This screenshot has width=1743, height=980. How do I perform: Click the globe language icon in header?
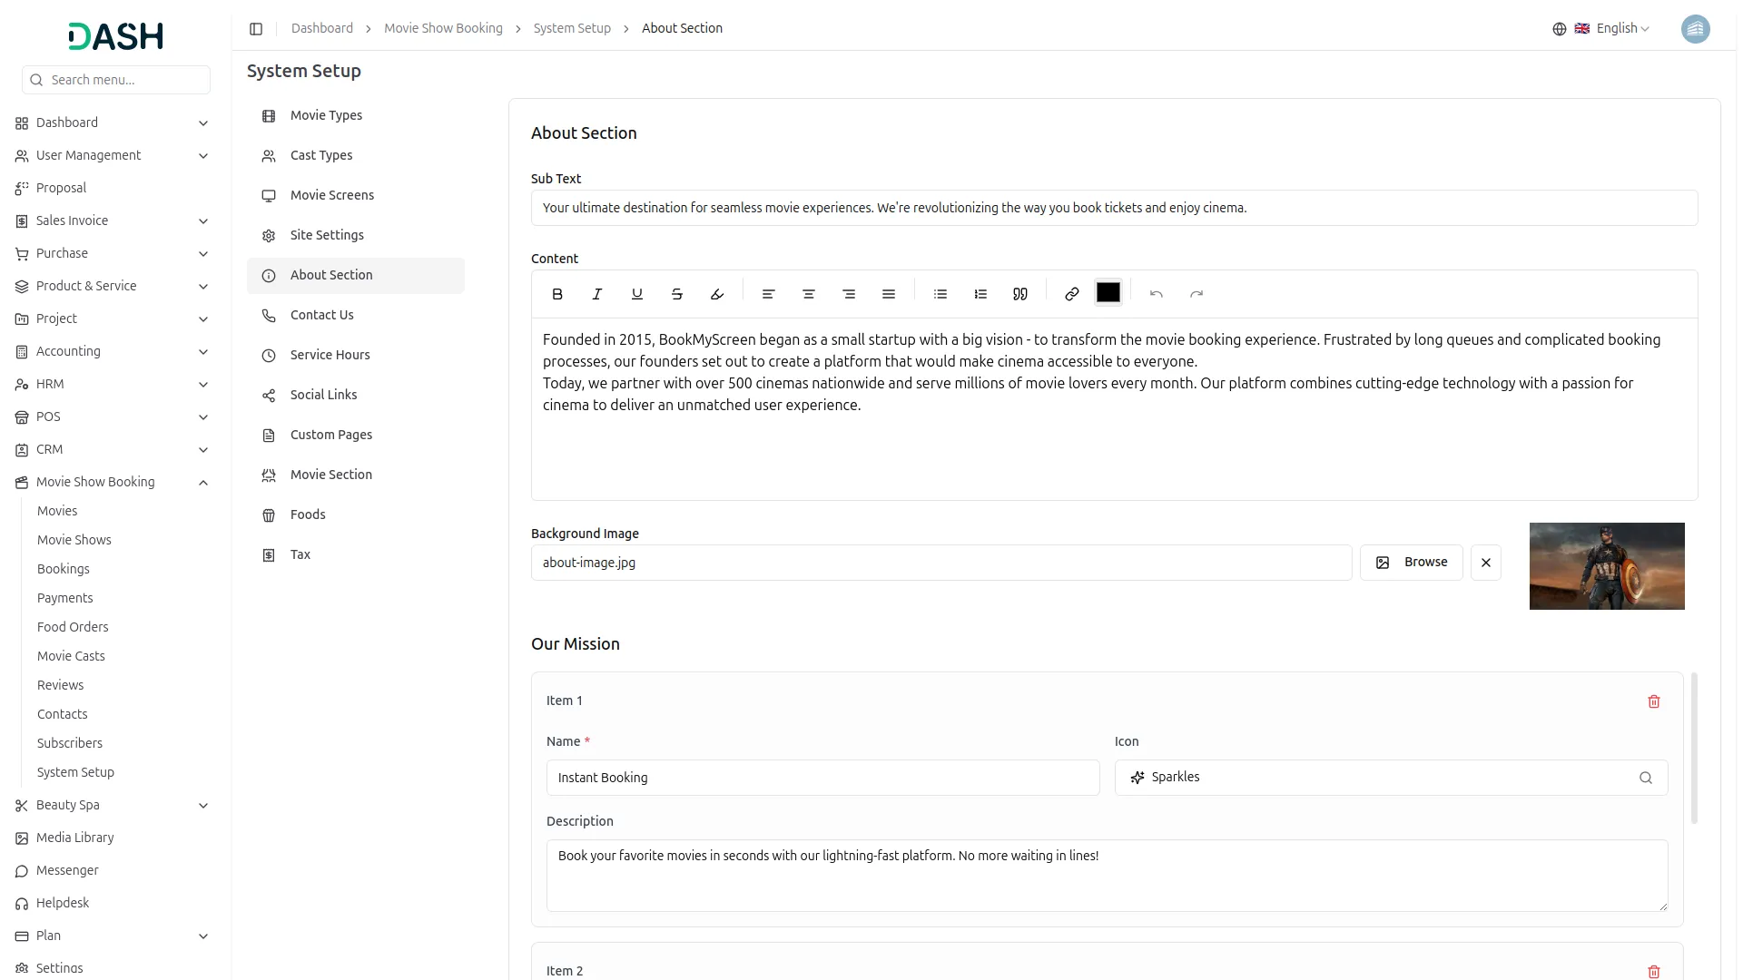[x=1559, y=28]
